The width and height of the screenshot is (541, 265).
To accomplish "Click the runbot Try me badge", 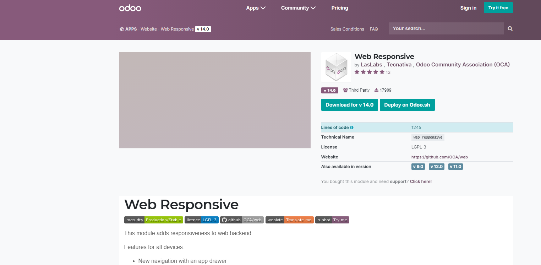I will 332,220.
